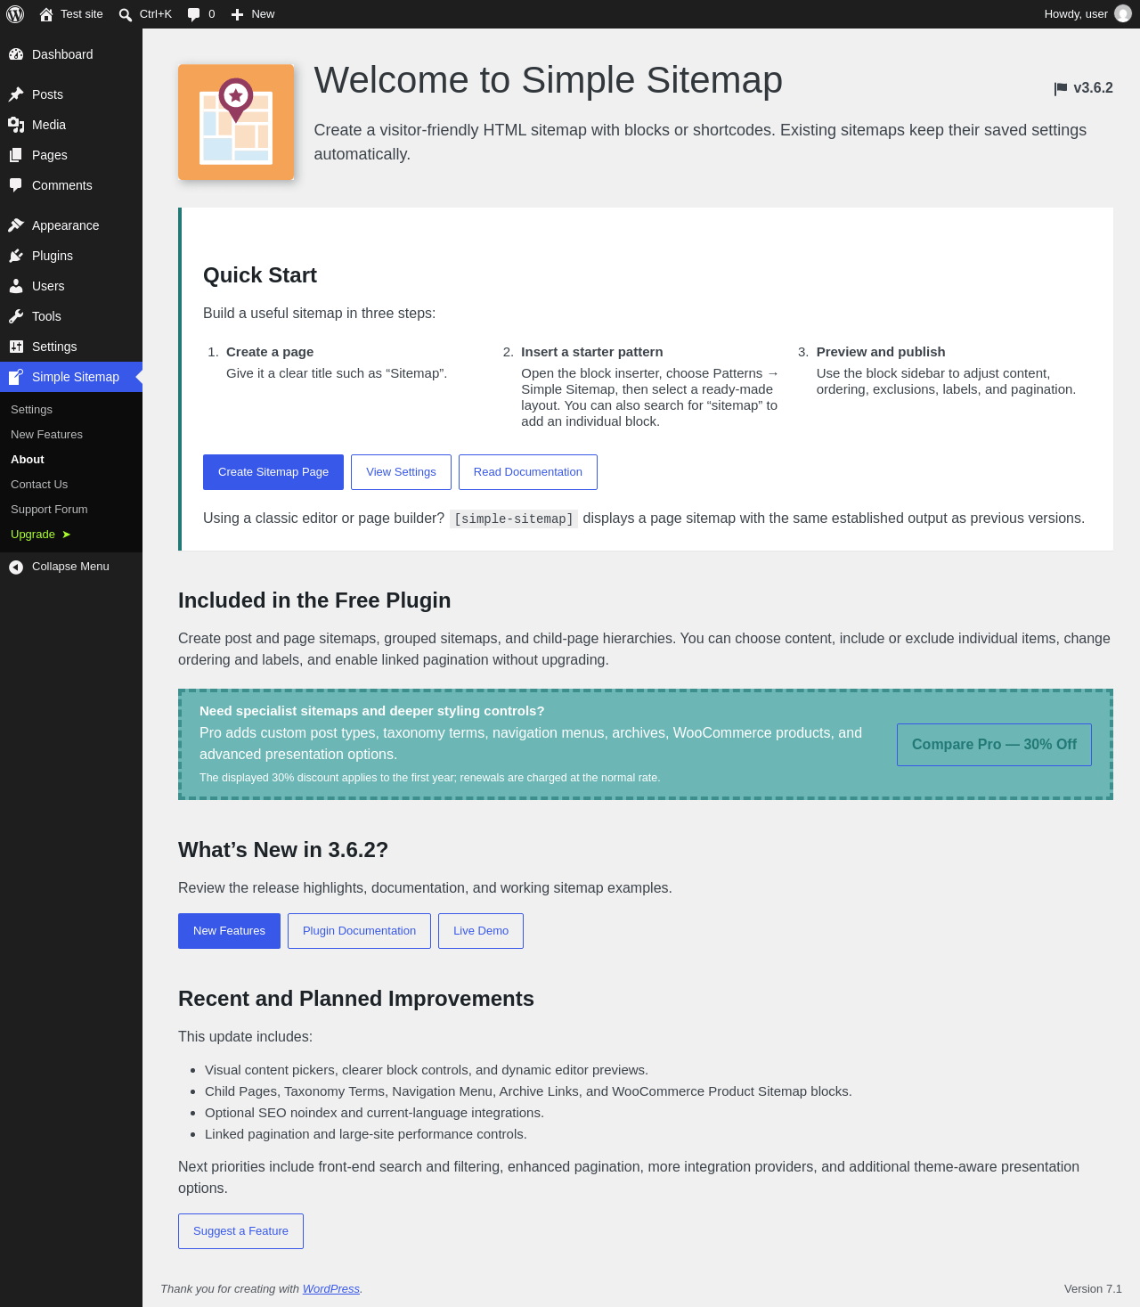Click the comment count 0 in admin bar

coord(212,14)
